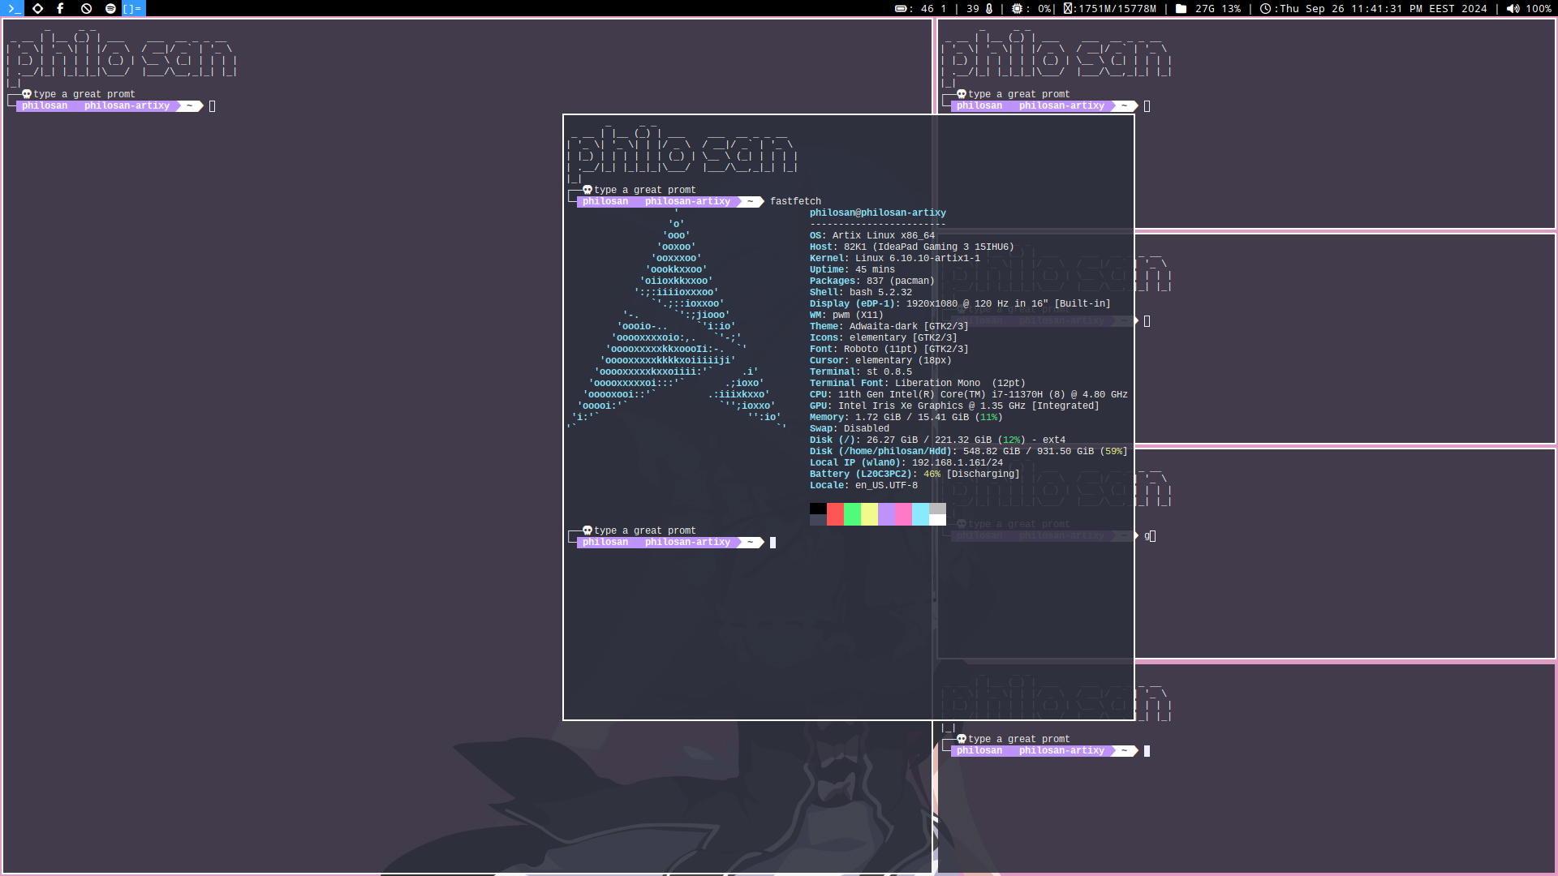Viewport: 1558px width, 876px height.
Task: Focus the bottom-right terminal prompt
Action: pyautogui.click(x=1147, y=751)
